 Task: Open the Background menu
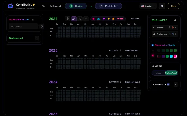[55, 6]
